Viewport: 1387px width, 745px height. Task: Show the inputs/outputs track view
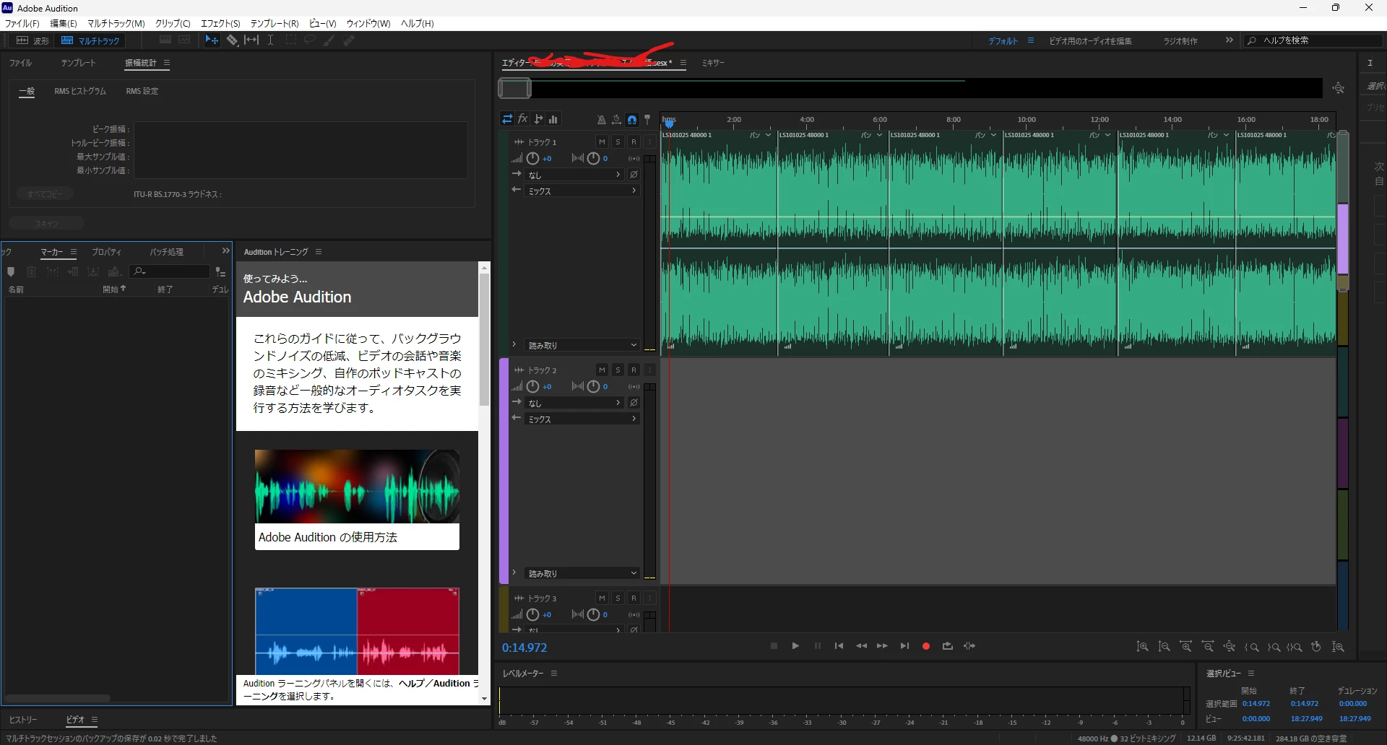507,119
